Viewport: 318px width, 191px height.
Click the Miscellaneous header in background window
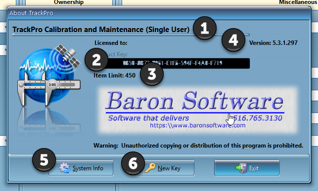pos(298,2)
